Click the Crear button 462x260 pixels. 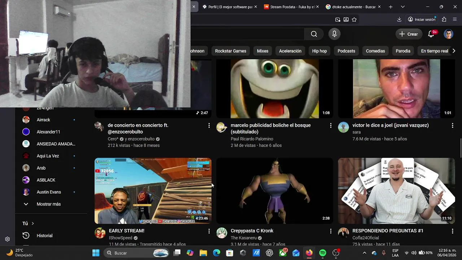pyautogui.click(x=409, y=34)
